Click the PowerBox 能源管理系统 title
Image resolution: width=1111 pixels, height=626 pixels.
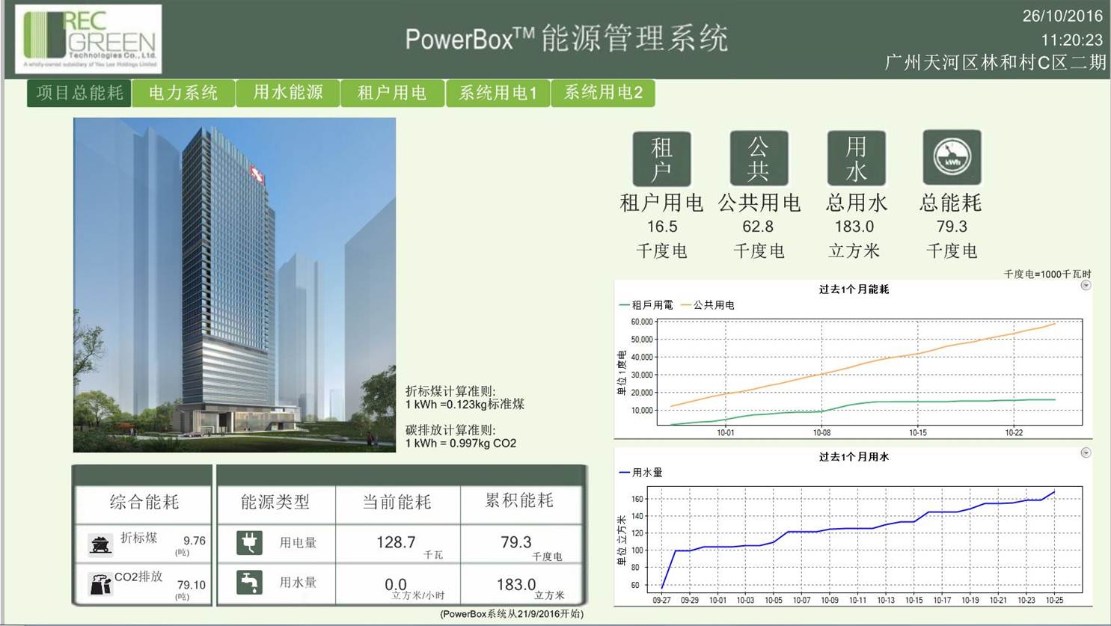coord(566,38)
